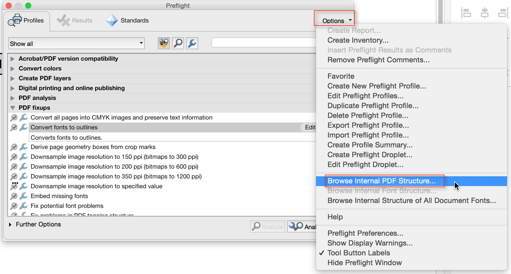Toggle favorite marker for Derive page geometry boxes

tap(14, 147)
